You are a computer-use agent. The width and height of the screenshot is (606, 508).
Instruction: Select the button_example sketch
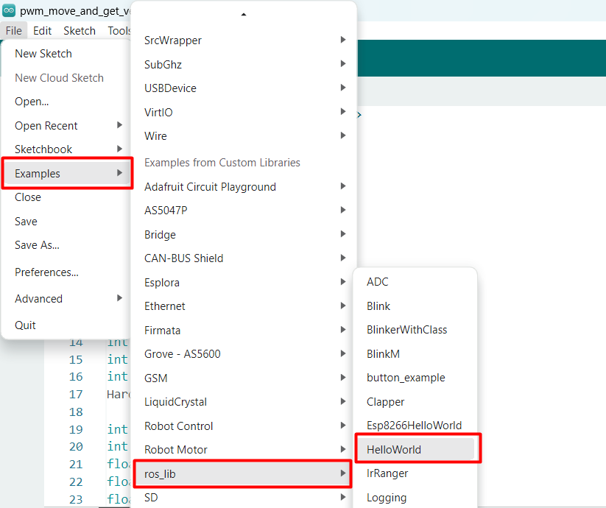point(406,378)
